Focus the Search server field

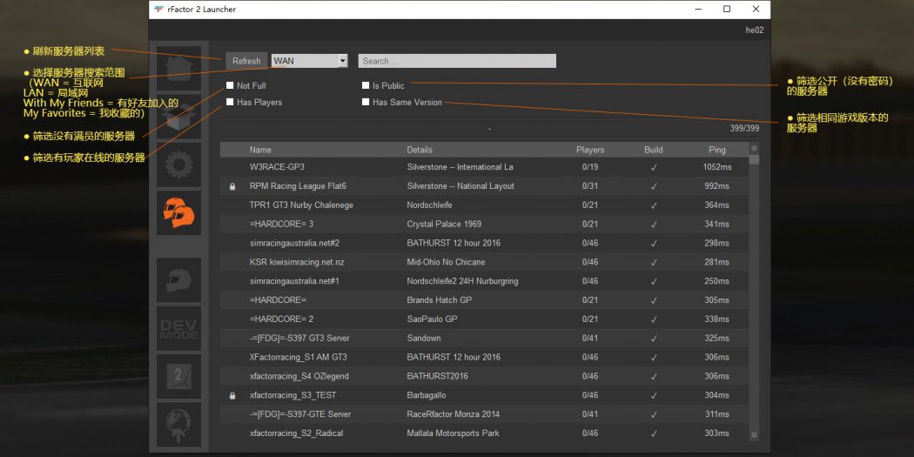(x=457, y=61)
